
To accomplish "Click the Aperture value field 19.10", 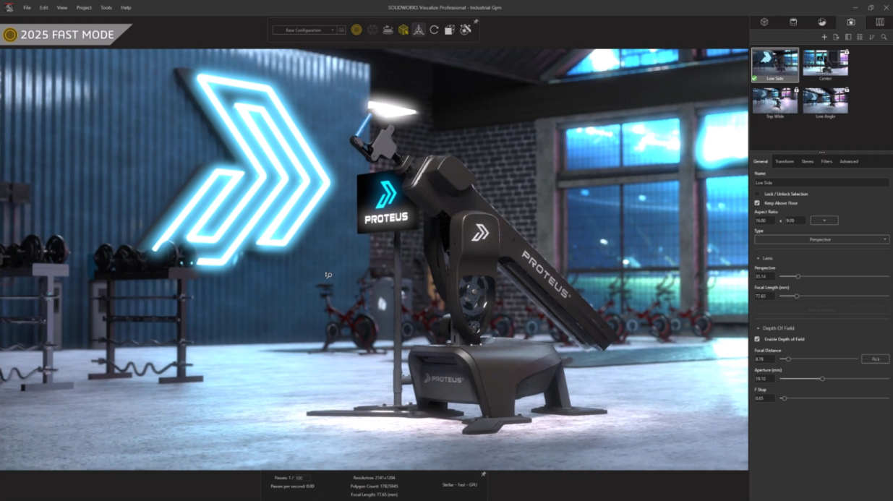I will tap(764, 379).
